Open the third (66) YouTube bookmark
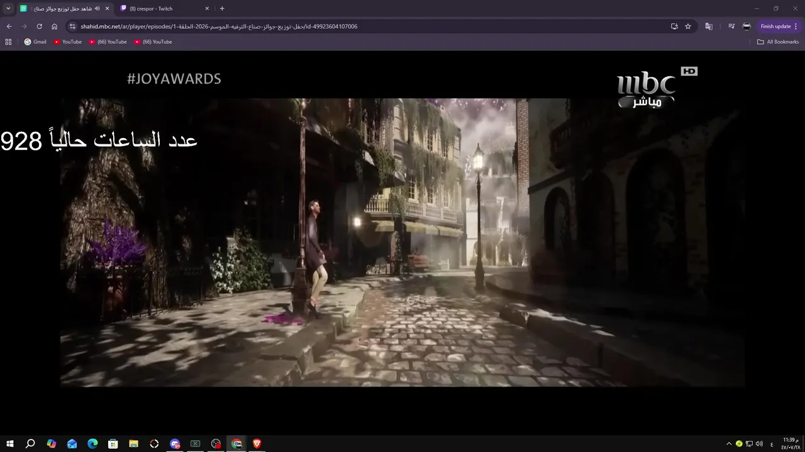805x452 pixels. click(x=153, y=41)
